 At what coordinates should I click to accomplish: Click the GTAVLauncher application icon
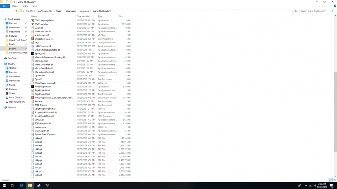[x=32, y=24]
